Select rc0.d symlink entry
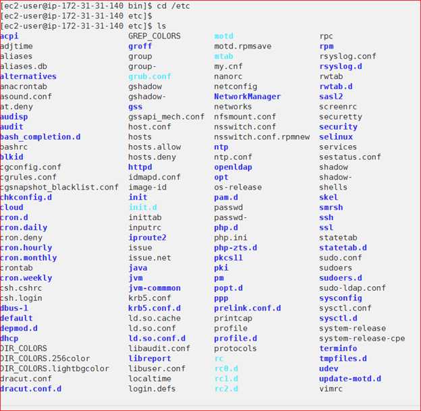Image resolution: width=421 pixels, height=411 pixels. (x=226, y=368)
